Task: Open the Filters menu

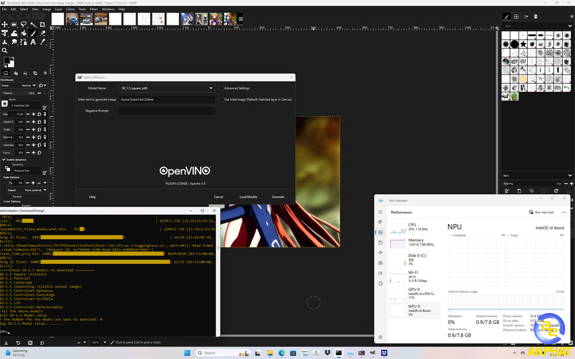Action: click(x=94, y=9)
